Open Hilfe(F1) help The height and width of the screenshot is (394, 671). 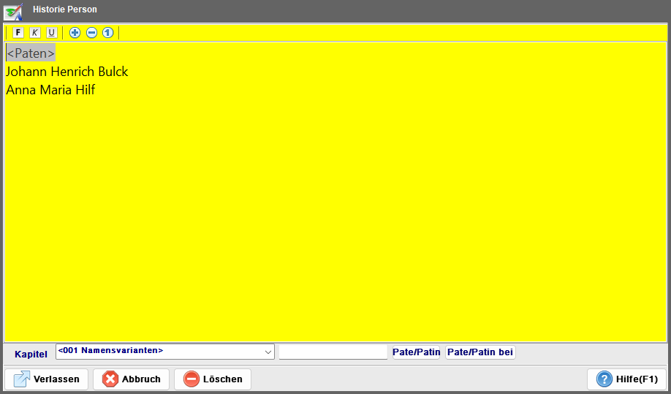627,379
